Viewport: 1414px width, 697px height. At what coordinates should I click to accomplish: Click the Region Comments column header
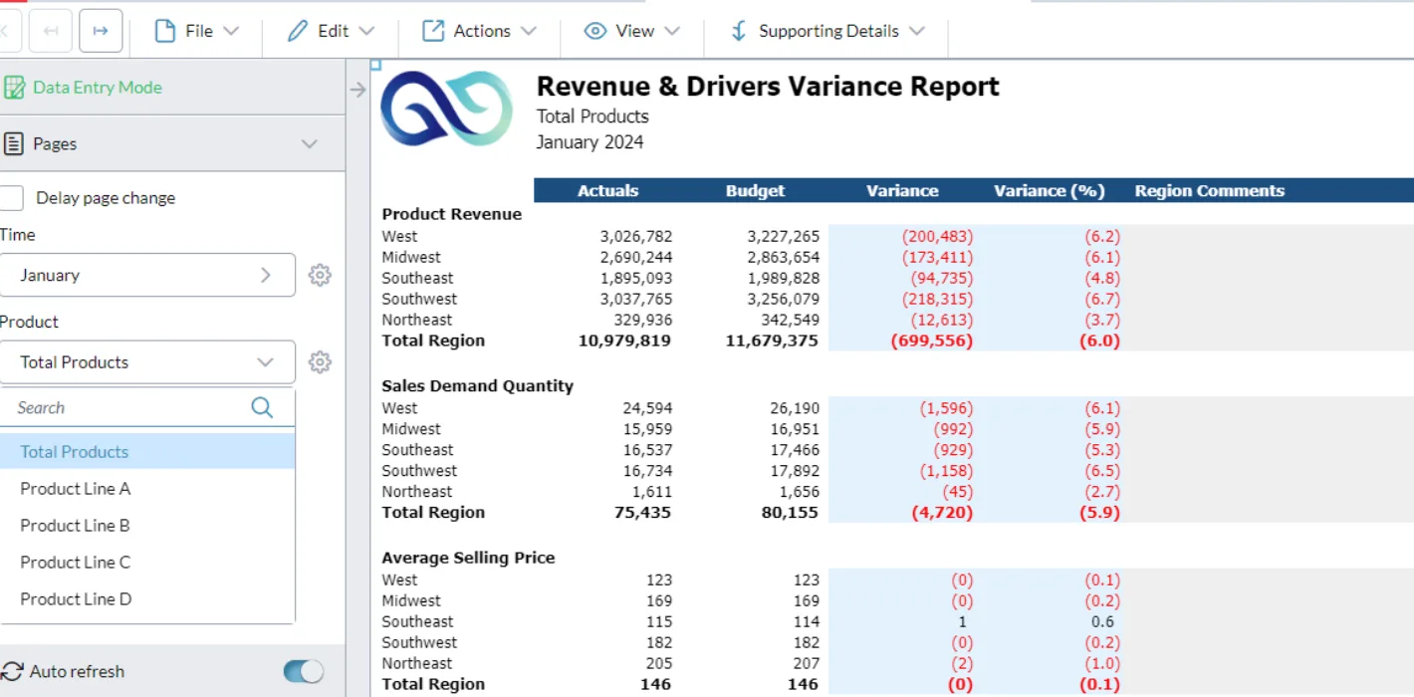point(1210,190)
